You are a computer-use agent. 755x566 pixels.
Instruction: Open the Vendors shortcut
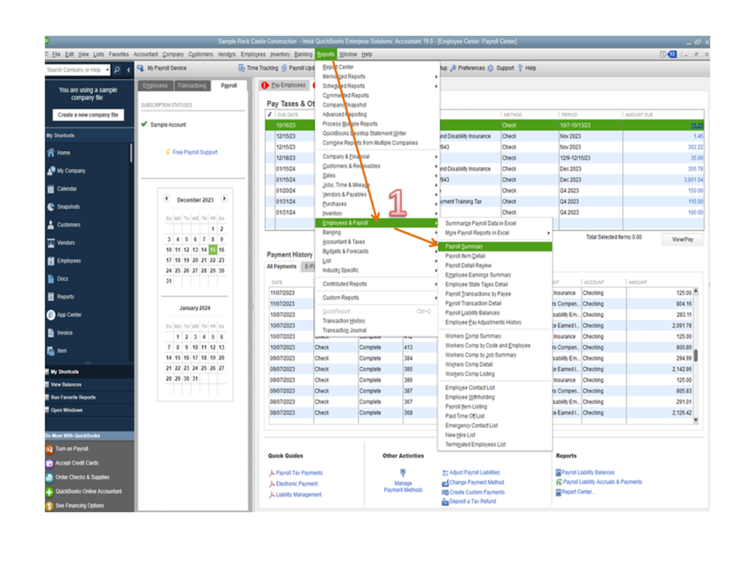(61, 243)
